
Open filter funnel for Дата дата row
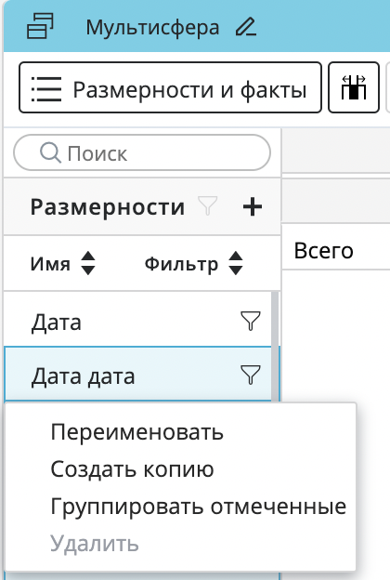251,375
